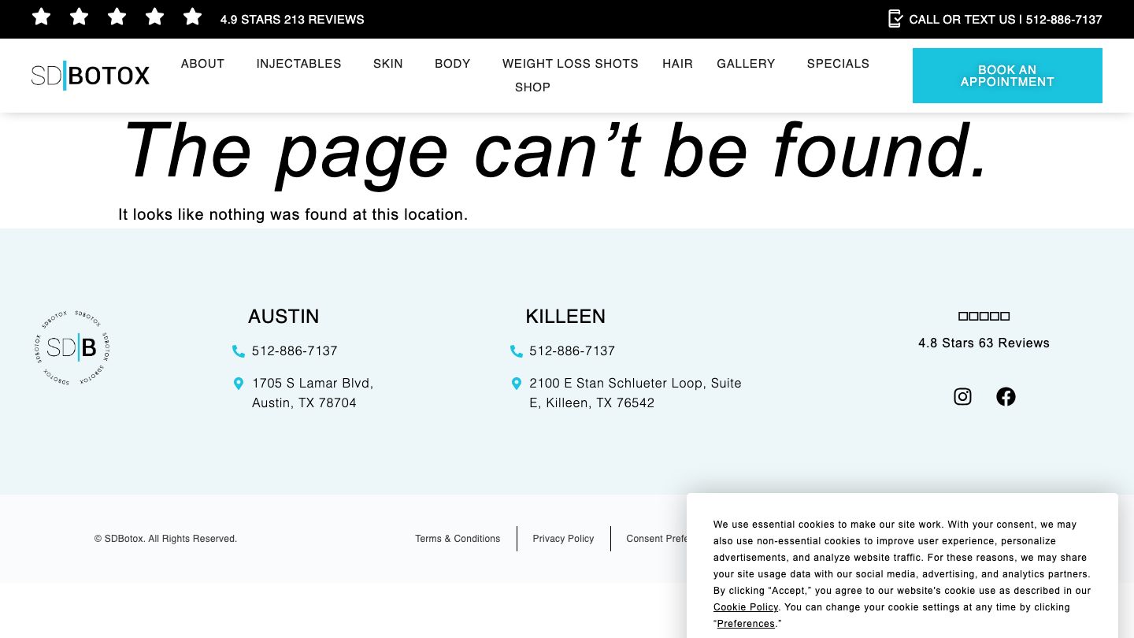Image resolution: width=1134 pixels, height=638 pixels.
Task: Expand the Injectables menu
Action: pos(298,64)
